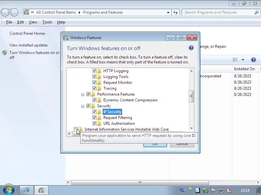Click the chevron before All Control Panel Items

pyautogui.click(x=32, y=12)
